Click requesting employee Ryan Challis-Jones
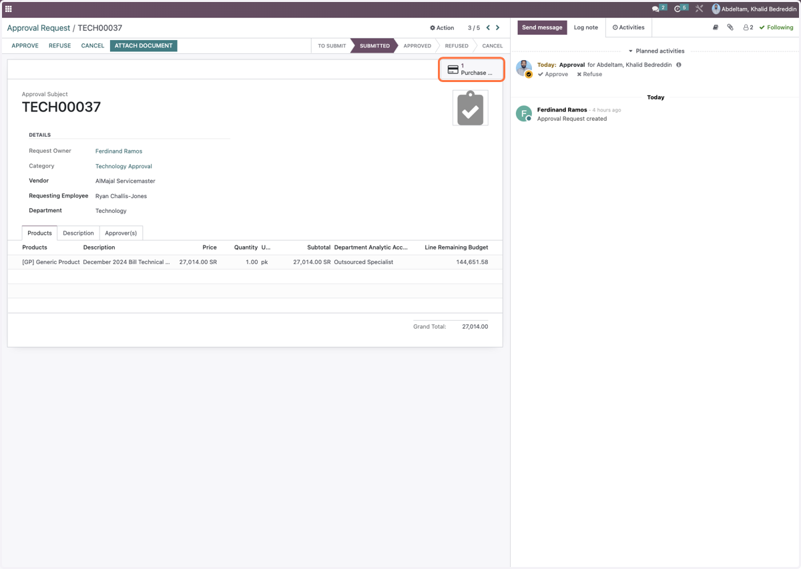The height and width of the screenshot is (569, 801). coord(121,196)
